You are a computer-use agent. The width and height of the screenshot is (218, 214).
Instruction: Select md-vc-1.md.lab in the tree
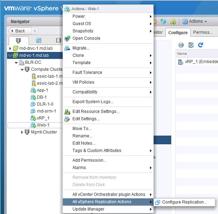pos(34,55)
